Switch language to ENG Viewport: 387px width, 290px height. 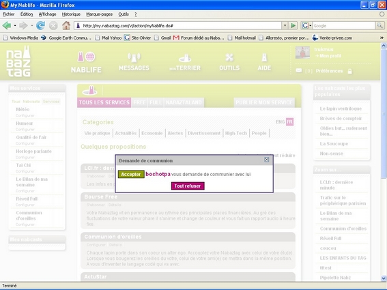point(280,121)
